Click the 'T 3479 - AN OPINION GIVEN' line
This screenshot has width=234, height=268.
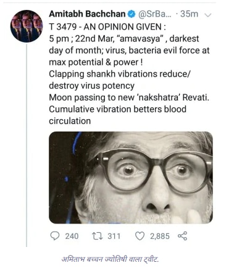107,27
